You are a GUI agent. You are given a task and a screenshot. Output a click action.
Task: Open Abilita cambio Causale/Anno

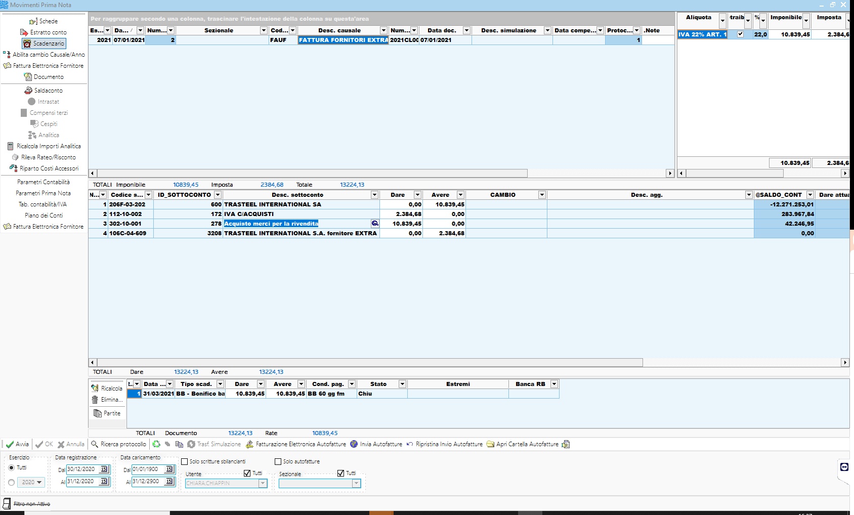click(x=44, y=55)
